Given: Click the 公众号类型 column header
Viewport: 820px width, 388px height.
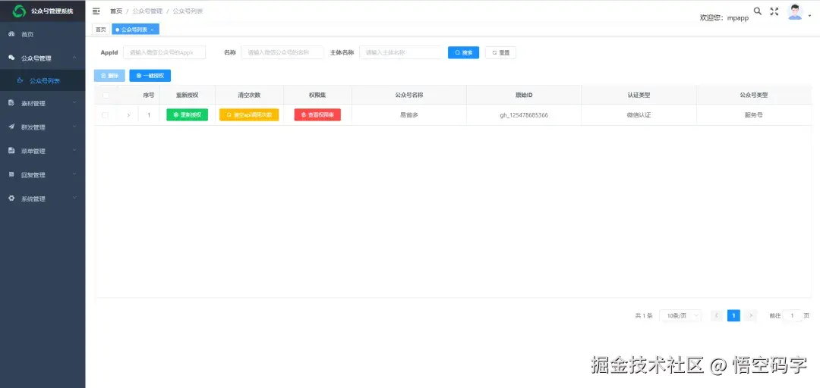Looking at the screenshot, I should (x=754, y=95).
